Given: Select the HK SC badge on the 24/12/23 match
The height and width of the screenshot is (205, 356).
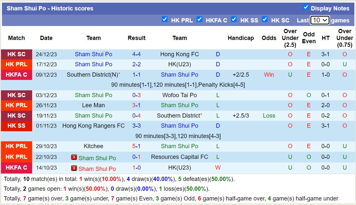Looking at the screenshot, I should click(x=16, y=54).
